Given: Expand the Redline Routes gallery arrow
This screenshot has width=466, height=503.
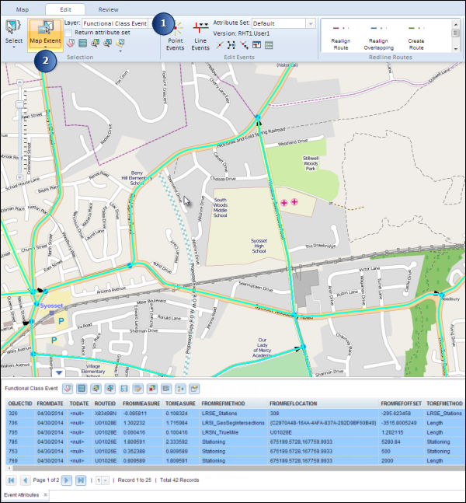Looking at the screenshot, I should tap(456, 48).
